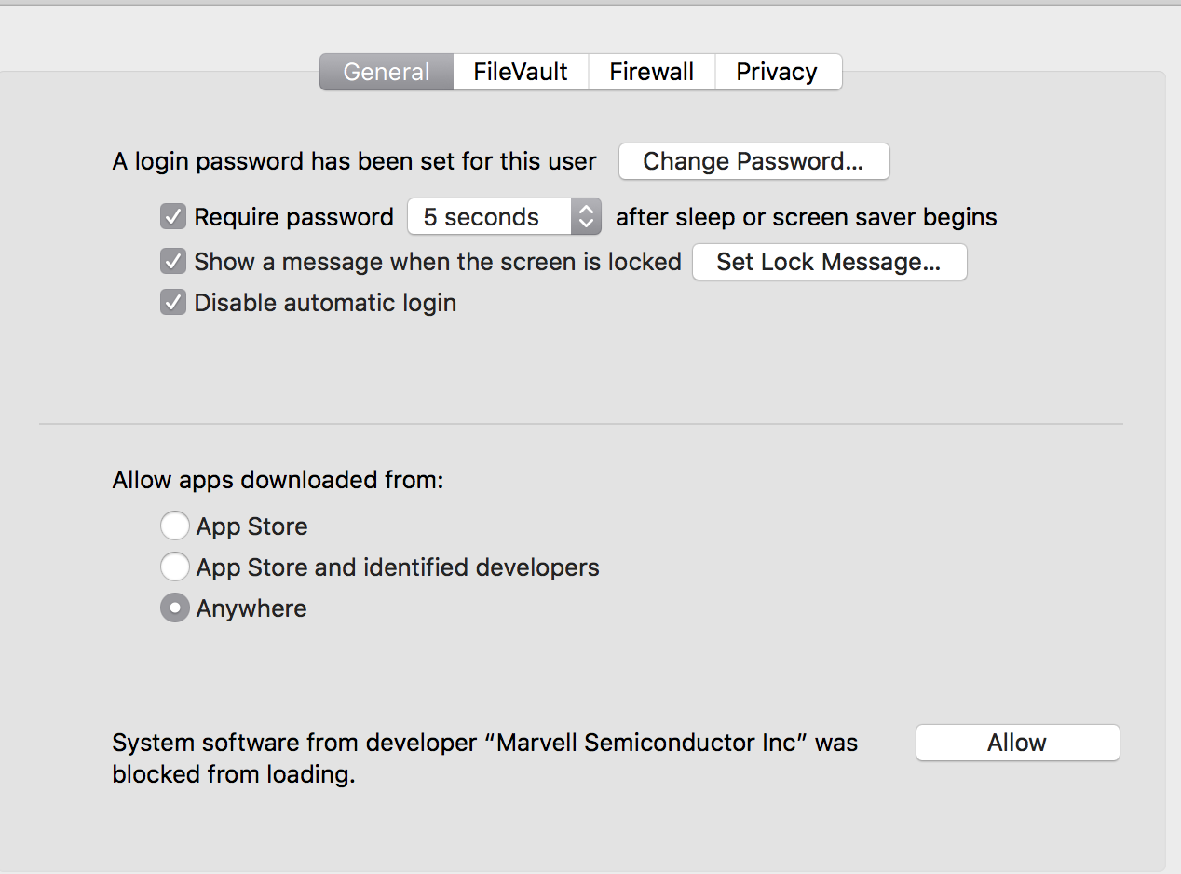Go to the Privacy tab

coord(777,72)
